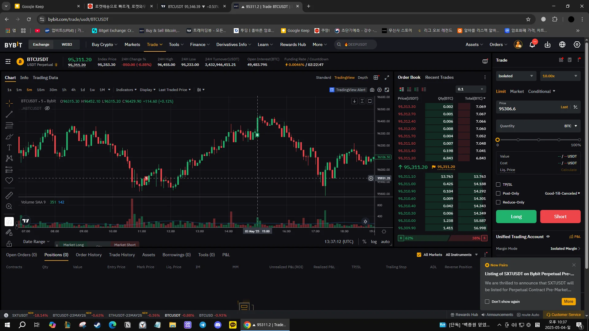This screenshot has width=589, height=331.
Task: Open the Order History tab
Action: tap(89, 255)
